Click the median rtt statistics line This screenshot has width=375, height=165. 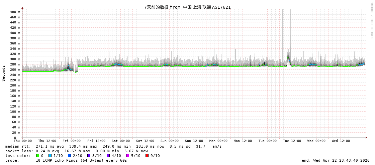point(113,146)
